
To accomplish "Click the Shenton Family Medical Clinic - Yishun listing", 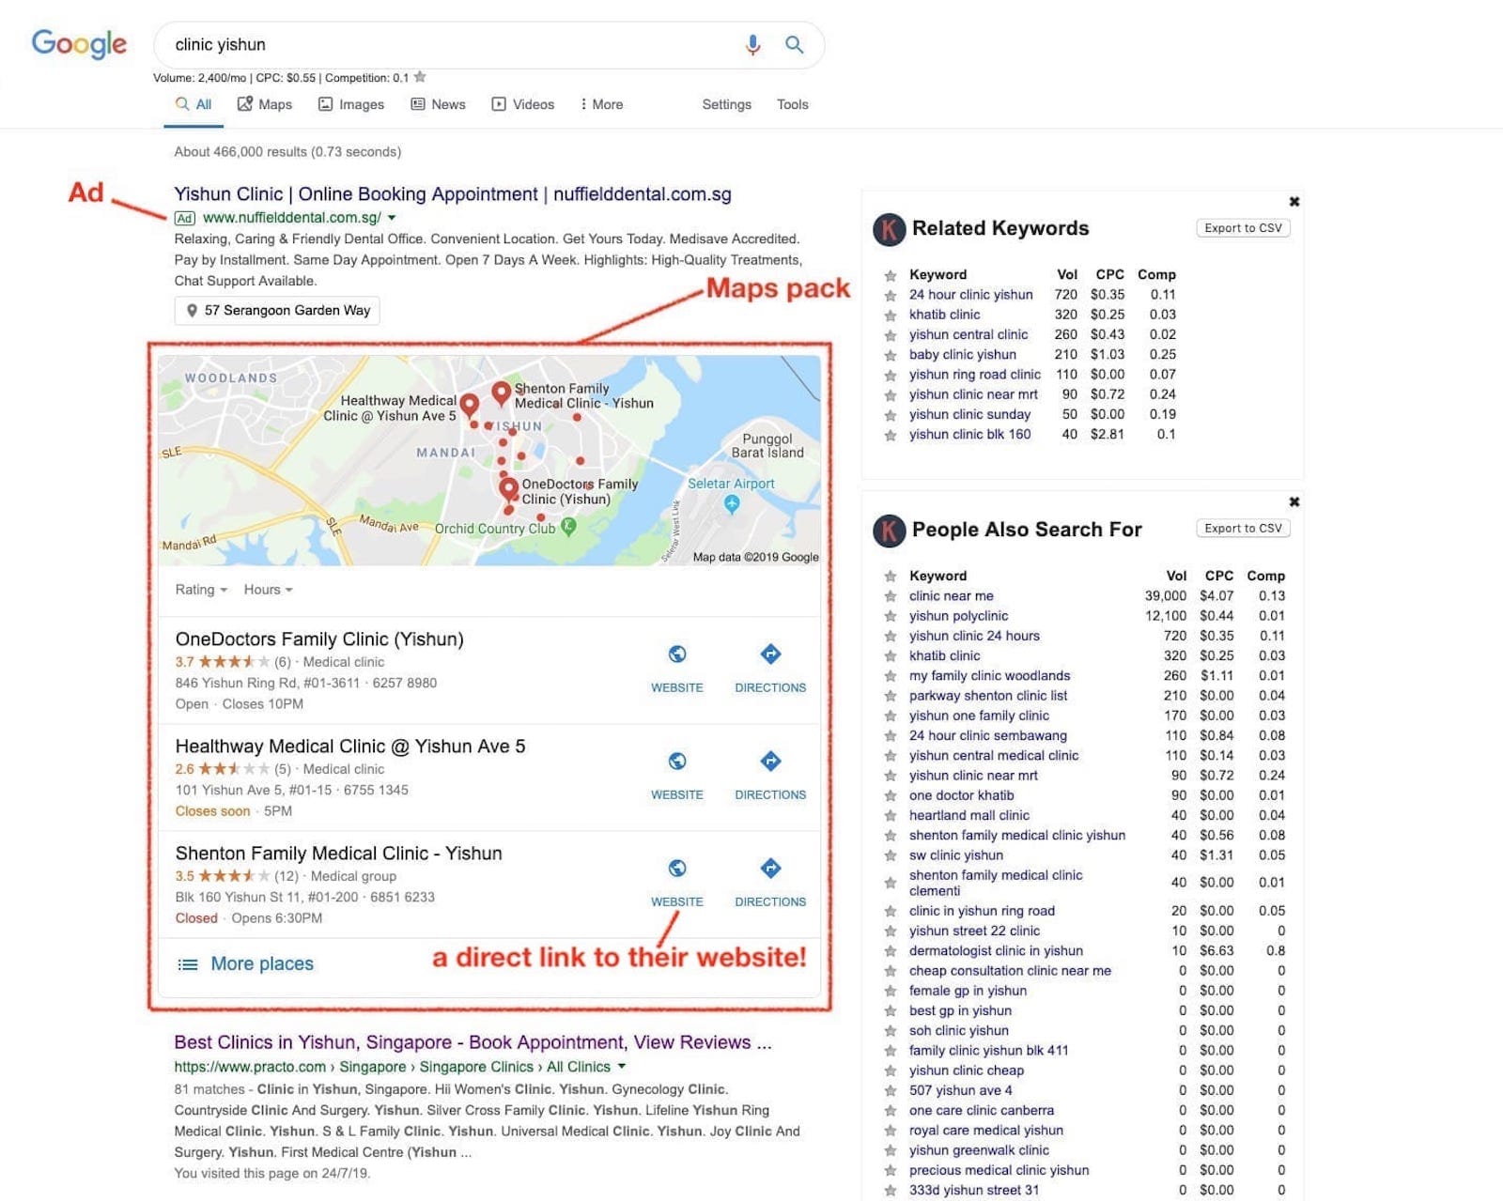I will (x=338, y=854).
